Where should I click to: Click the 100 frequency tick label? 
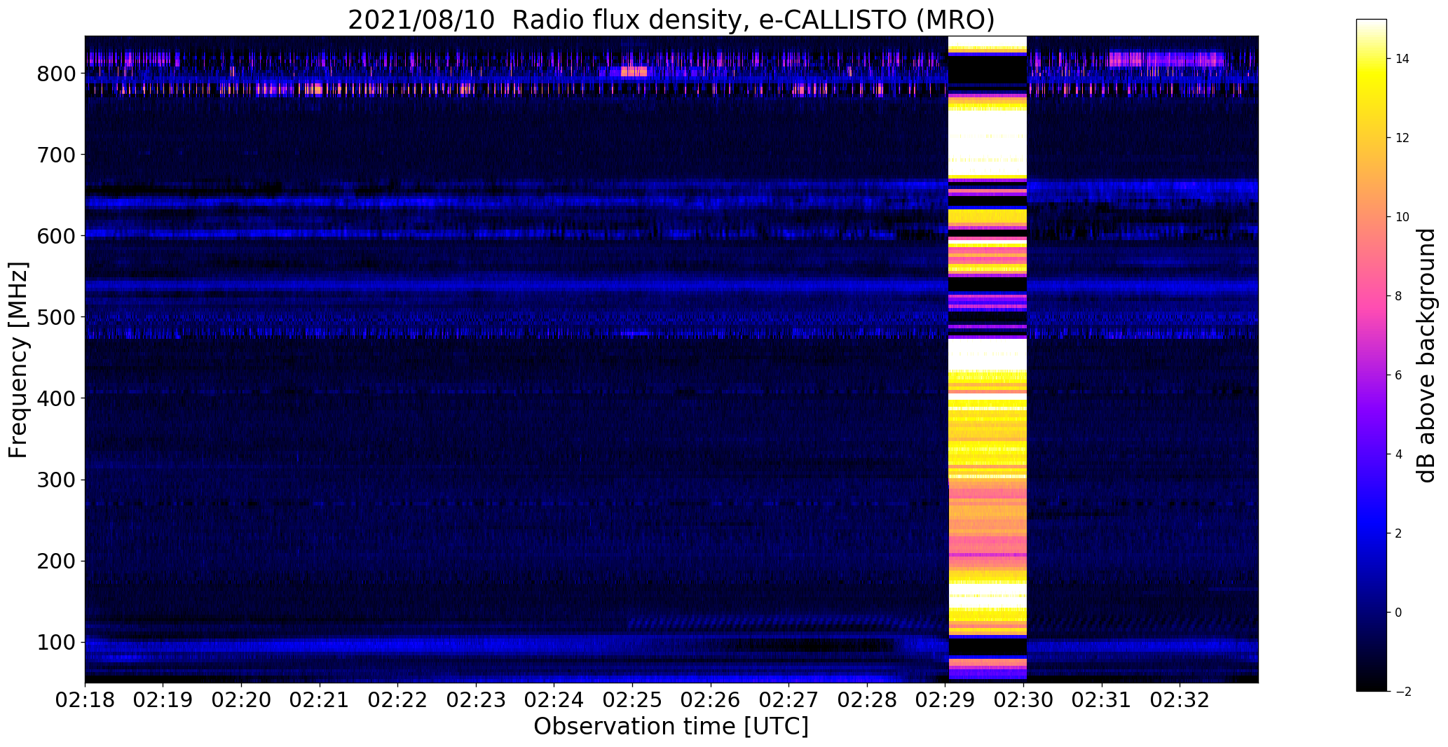coord(56,642)
